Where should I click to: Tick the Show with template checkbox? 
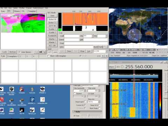[49, 56]
